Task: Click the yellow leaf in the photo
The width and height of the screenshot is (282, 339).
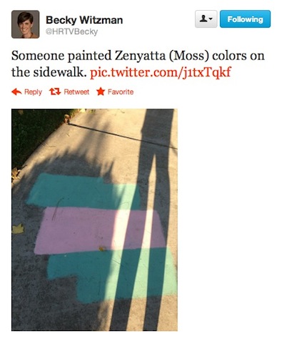Action: click(18, 229)
